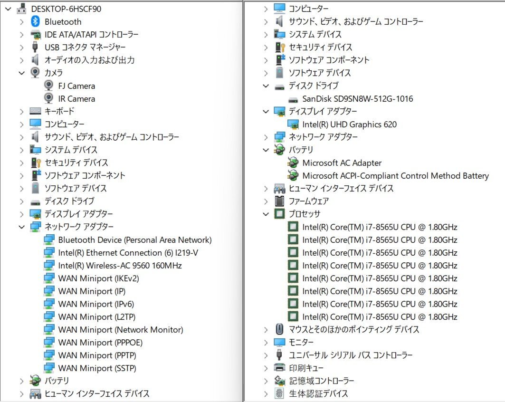Screen dimensions: 505x402
Task: Select WAN Miniport (IPv6)
Action: coord(96,304)
